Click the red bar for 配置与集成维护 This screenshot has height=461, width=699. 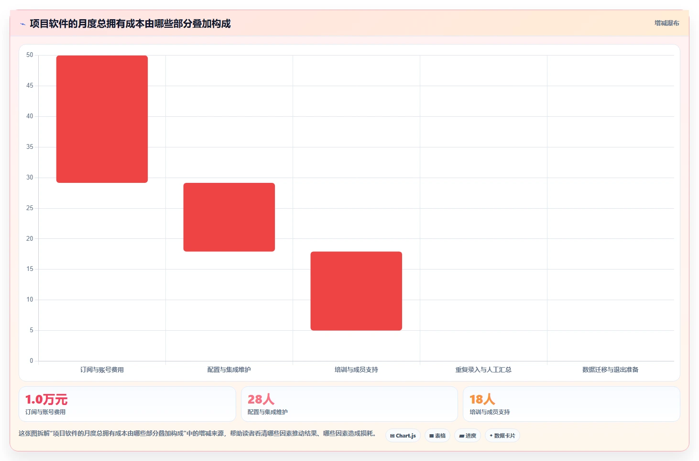click(229, 217)
